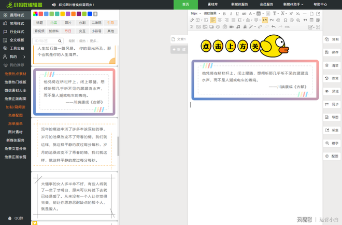Click 同步 sync button on right panel
The image size is (342, 225).
(332, 104)
